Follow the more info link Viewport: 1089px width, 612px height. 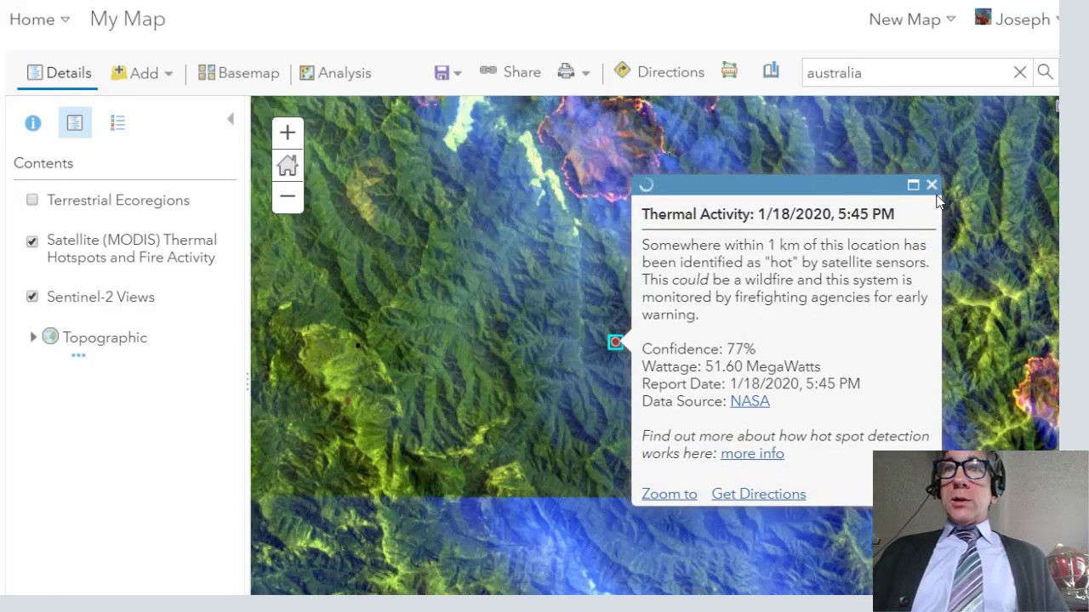tap(752, 453)
